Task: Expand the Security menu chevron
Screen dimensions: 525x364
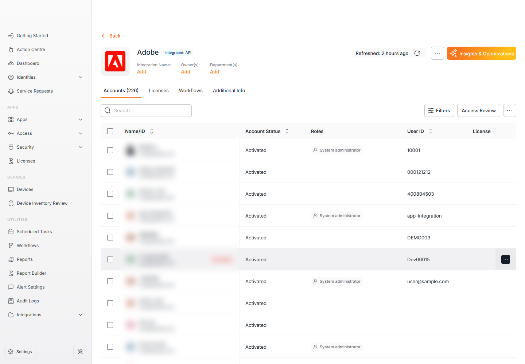Action: coord(81,147)
